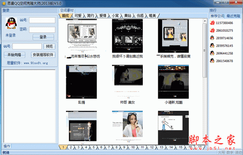
Task: Select the thumbnail with man in dark jacket
Action: (81, 127)
